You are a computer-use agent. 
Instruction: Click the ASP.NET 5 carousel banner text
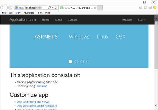(x=46, y=37)
